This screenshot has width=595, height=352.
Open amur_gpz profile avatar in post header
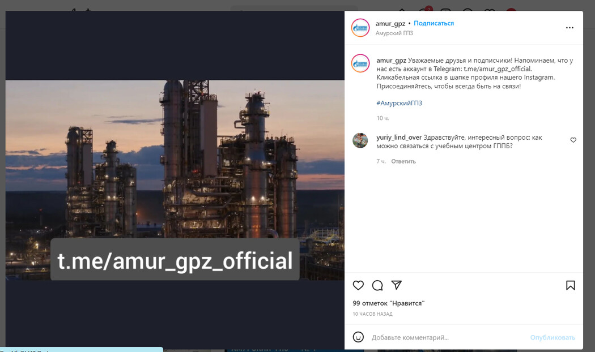(360, 28)
